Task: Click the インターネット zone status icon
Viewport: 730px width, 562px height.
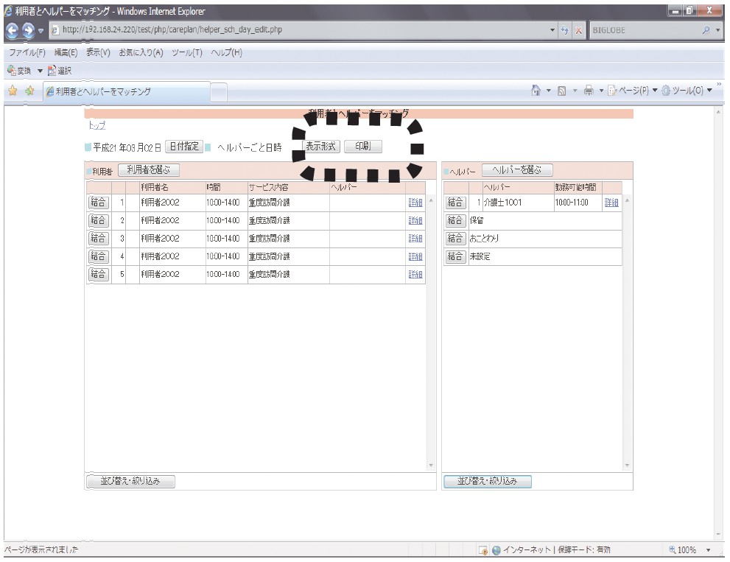Action: pyautogui.click(x=496, y=550)
